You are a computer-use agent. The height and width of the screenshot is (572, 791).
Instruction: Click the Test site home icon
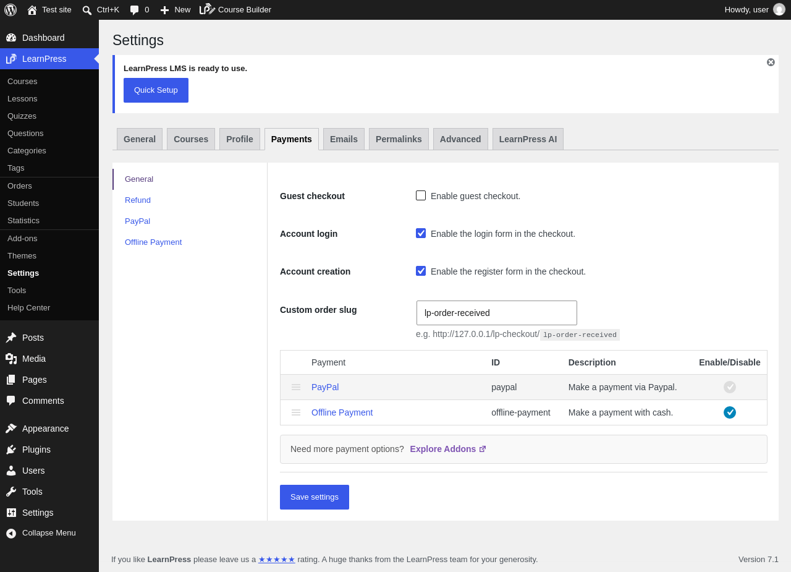[x=32, y=10]
